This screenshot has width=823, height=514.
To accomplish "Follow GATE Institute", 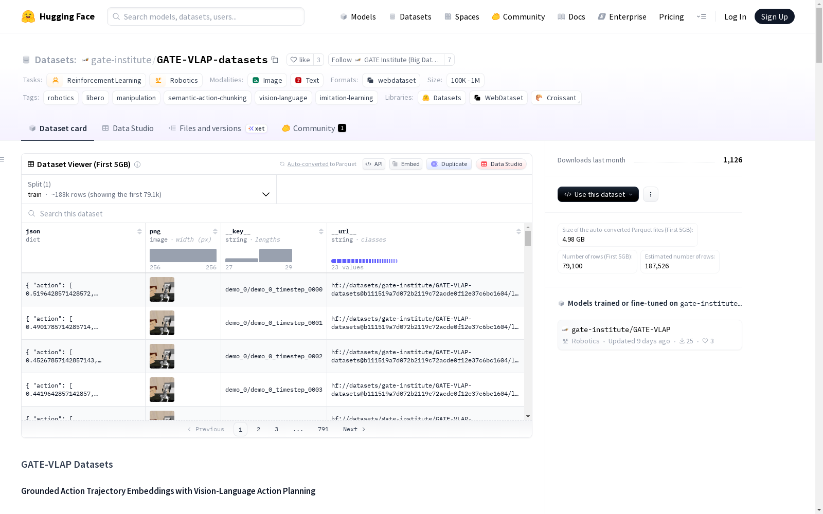I will [386, 60].
